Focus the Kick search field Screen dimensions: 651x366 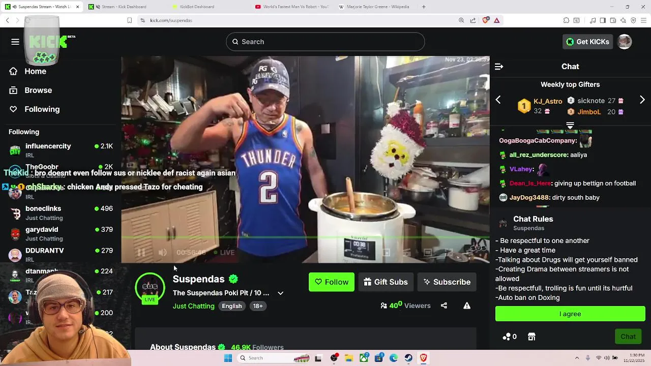[325, 42]
